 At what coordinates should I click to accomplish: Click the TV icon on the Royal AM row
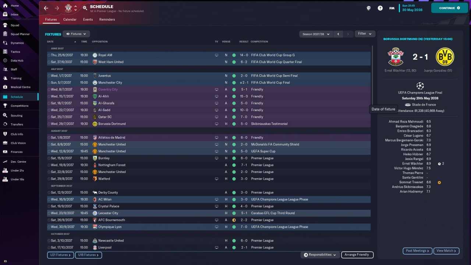(x=217, y=55)
